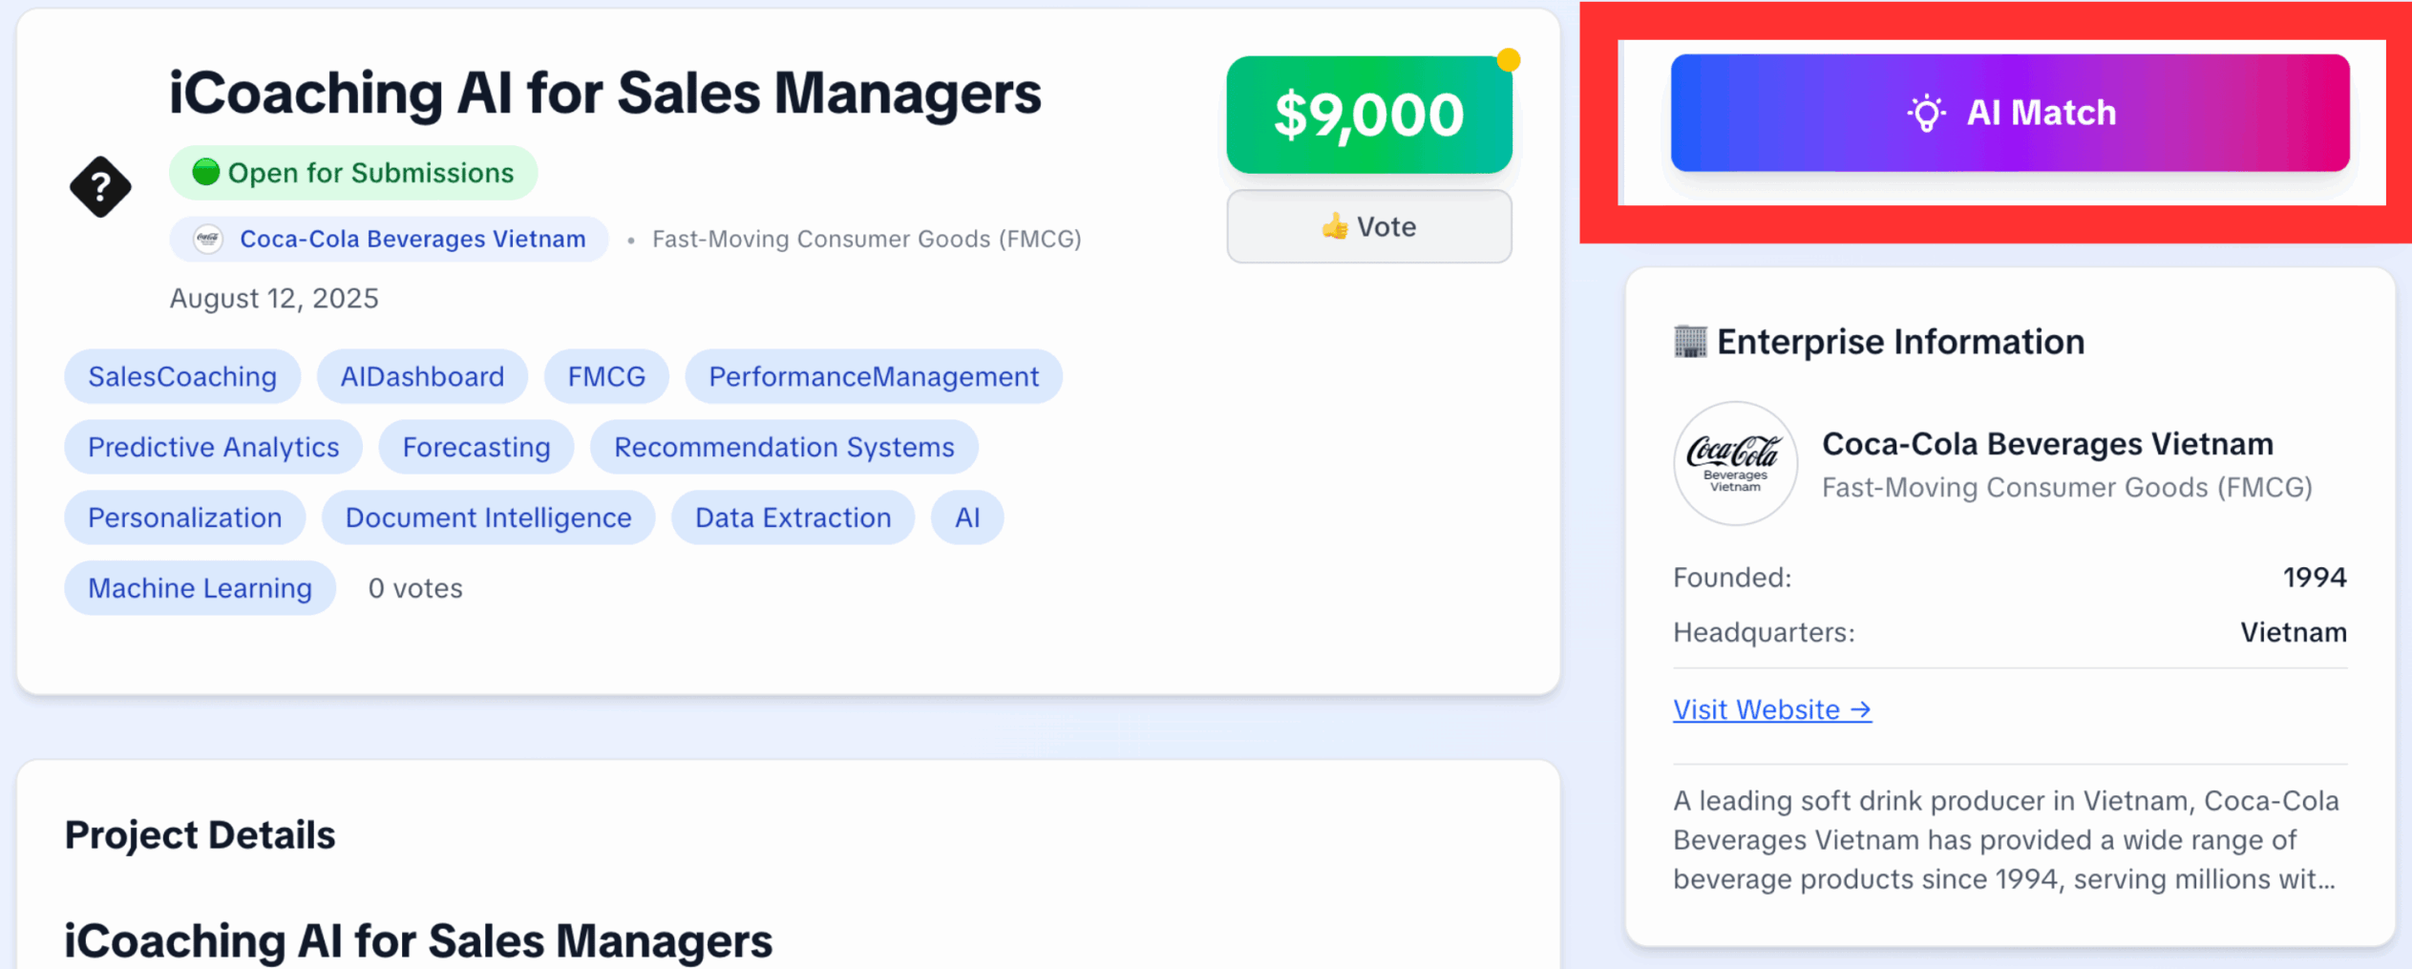Click the Enterprise Information heading

point(1900,342)
